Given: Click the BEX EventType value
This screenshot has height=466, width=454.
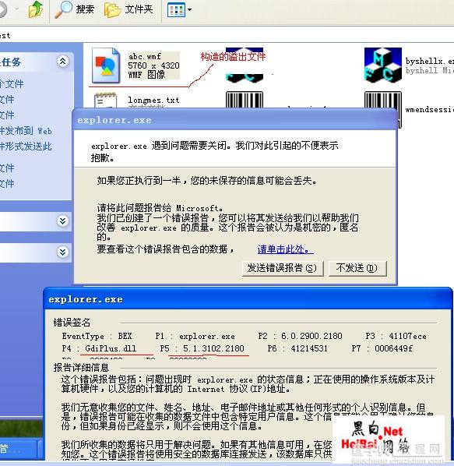Looking at the screenshot, I should pyautogui.click(x=125, y=336).
